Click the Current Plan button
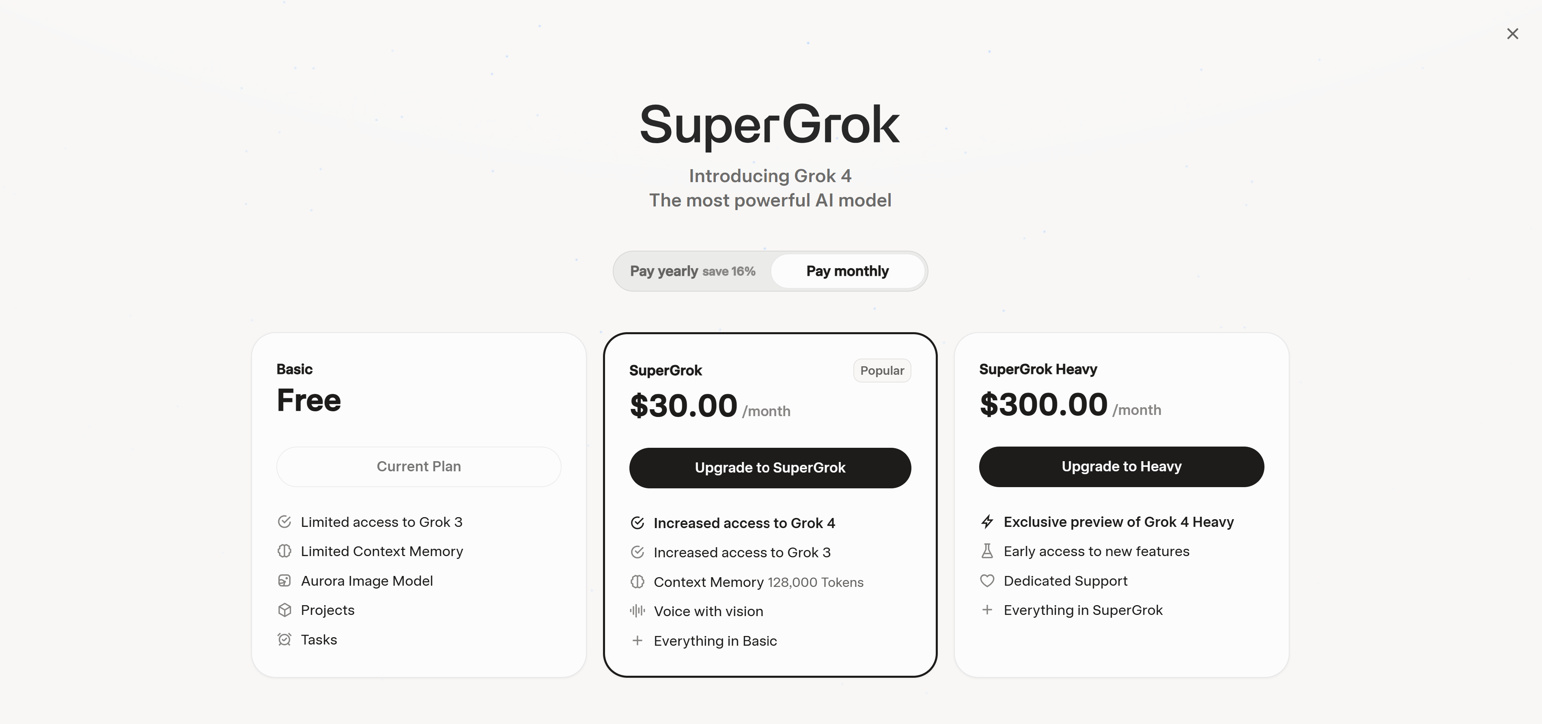 [418, 466]
